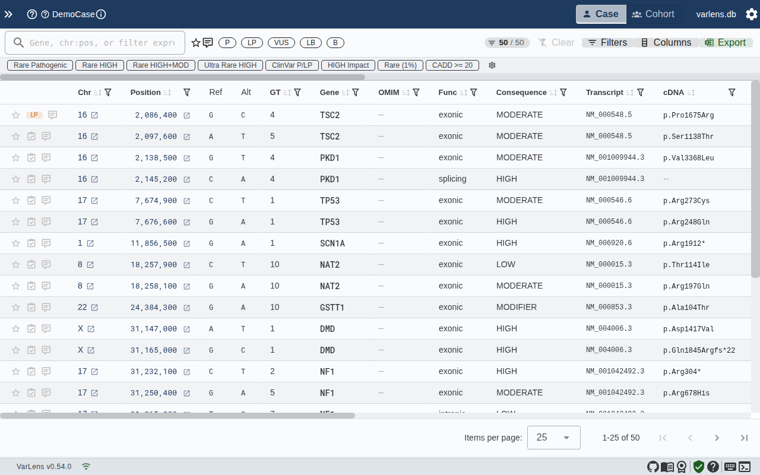The image size is (760, 475).
Task: Click the gene search input field
Action: point(102,43)
